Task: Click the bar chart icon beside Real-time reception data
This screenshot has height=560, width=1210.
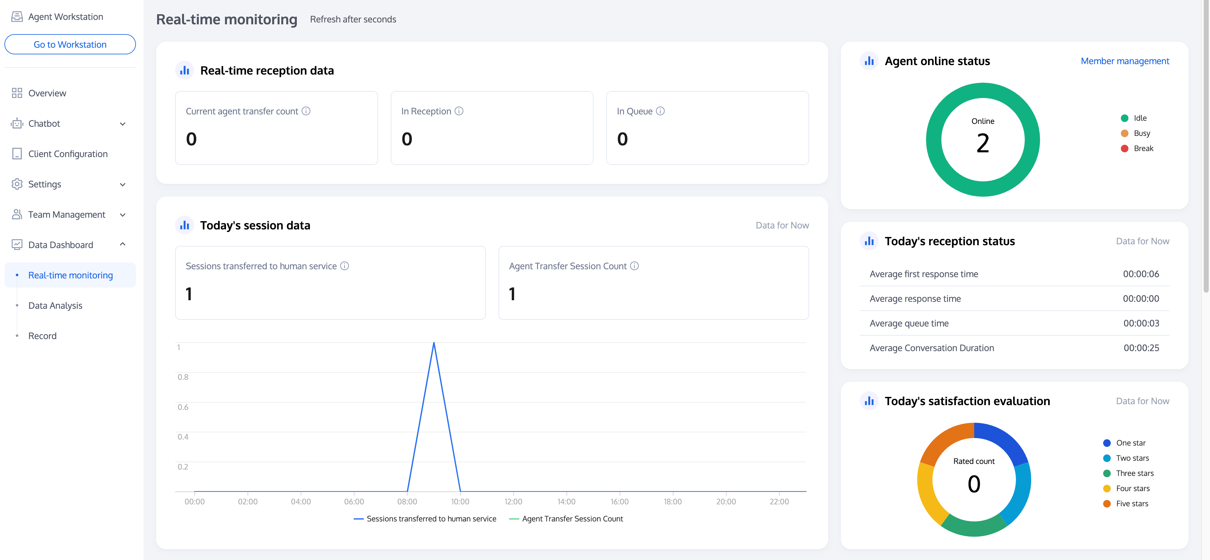Action: click(x=185, y=70)
